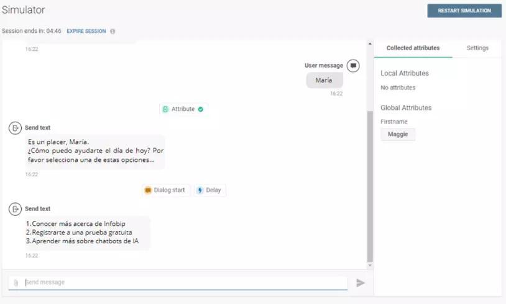The height and width of the screenshot is (304, 506).
Task: Click the session info icon next to Expire Session
Action: coord(113,31)
